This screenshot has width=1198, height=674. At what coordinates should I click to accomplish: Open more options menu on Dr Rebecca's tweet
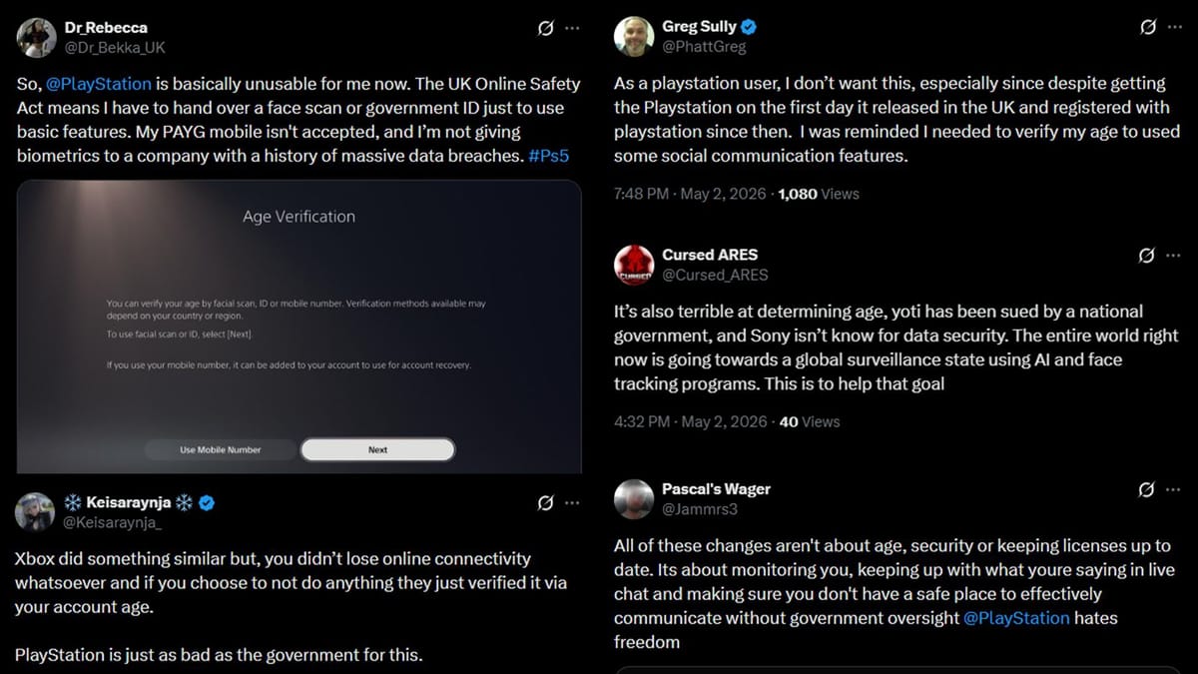(572, 28)
